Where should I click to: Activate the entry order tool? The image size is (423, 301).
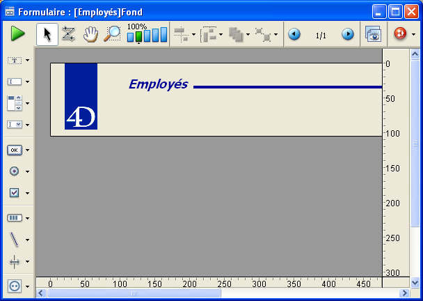coord(68,34)
